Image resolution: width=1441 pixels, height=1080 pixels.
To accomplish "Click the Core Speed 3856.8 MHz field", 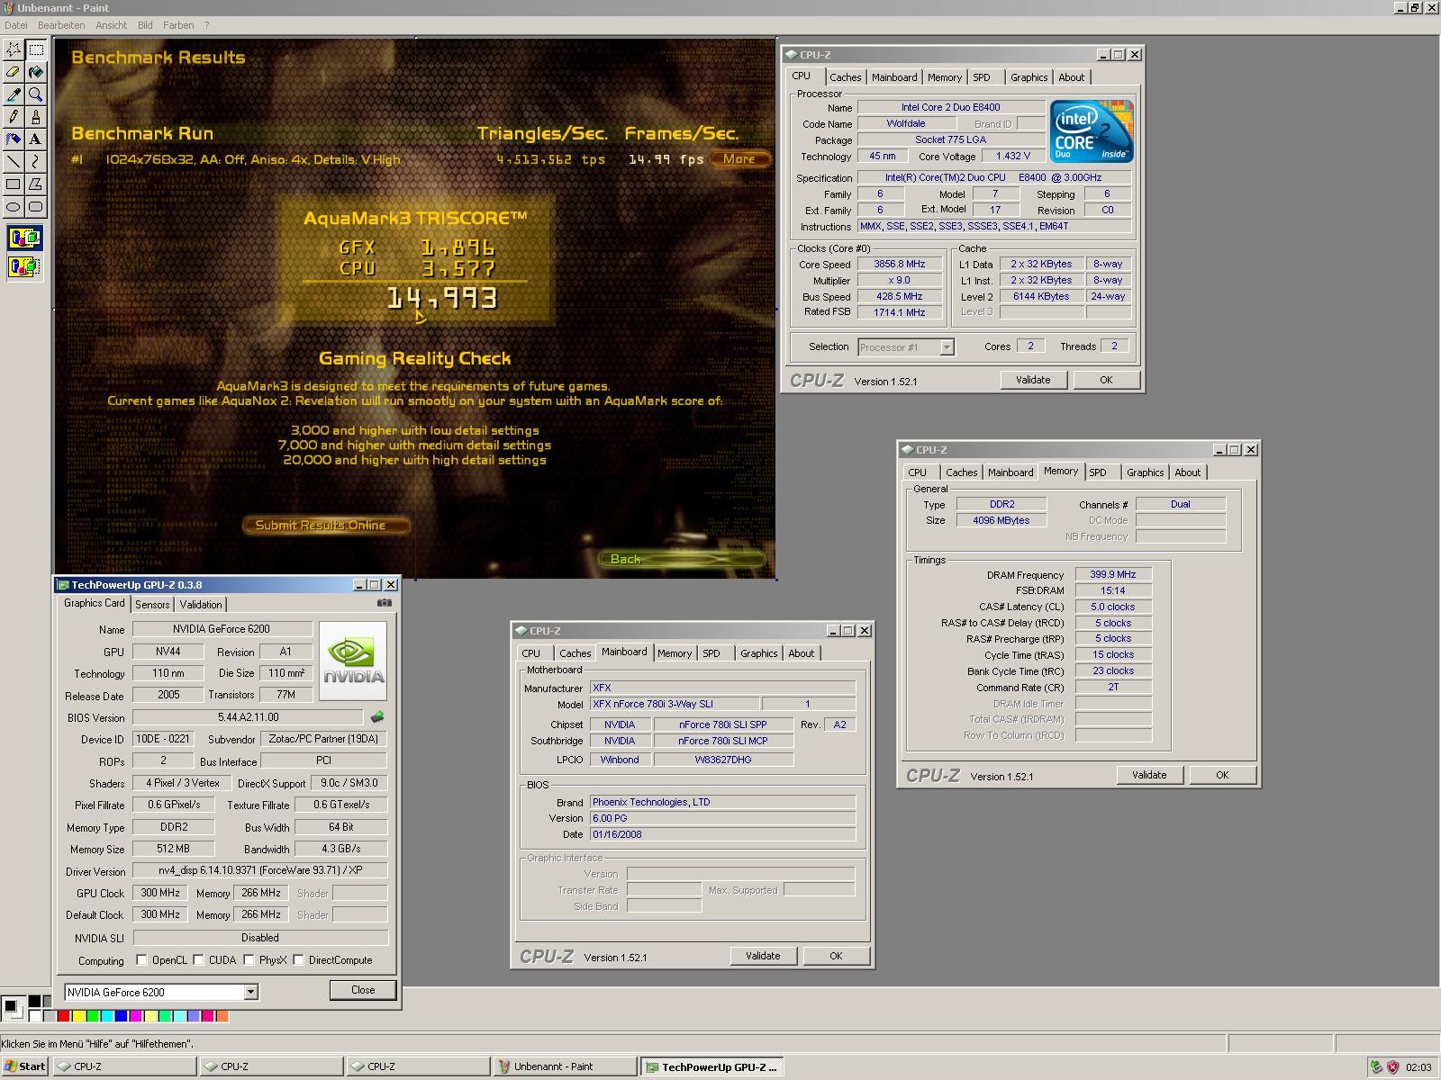I will [899, 265].
